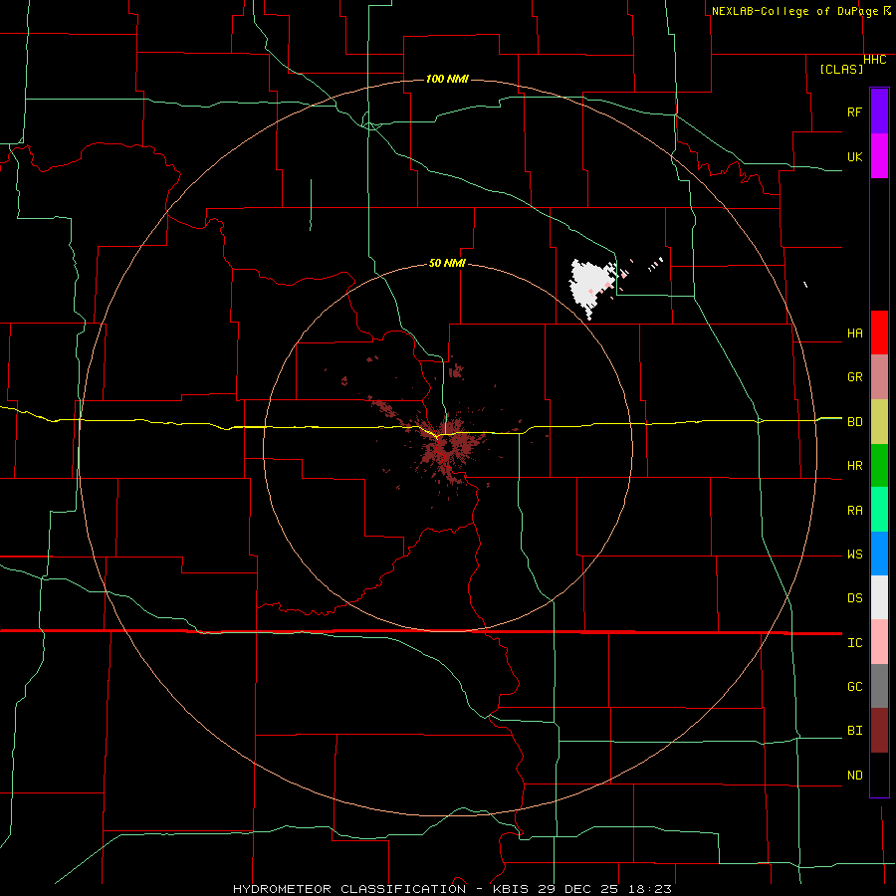Screen dimensions: 896x896
Task: Click the '50 NMI' range ring label
Action: point(447,263)
